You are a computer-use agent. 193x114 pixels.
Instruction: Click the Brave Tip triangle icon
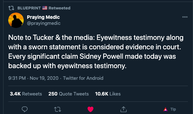pos(165,109)
